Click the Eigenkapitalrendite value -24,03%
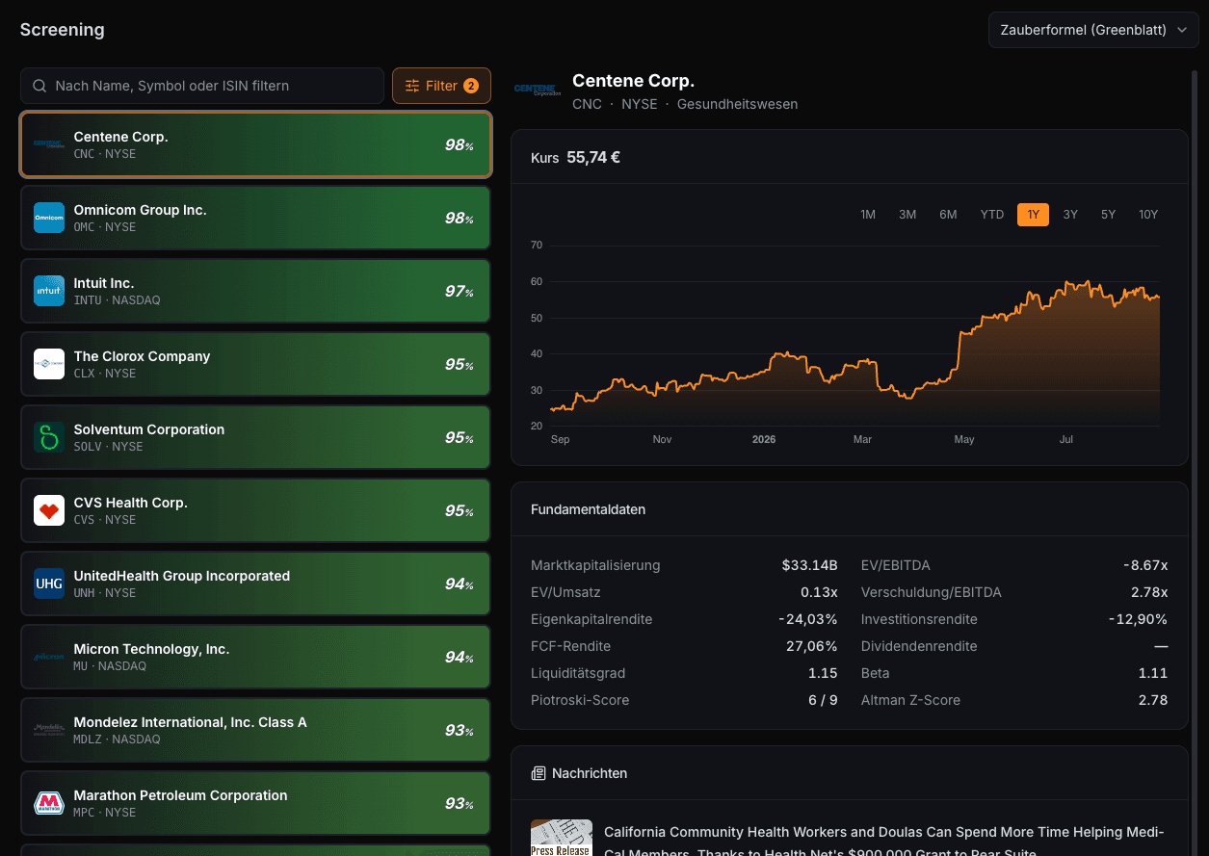This screenshot has height=856, width=1209. (807, 619)
